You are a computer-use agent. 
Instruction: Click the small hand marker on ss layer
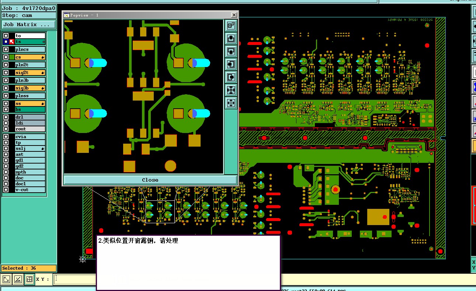(43, 104)
